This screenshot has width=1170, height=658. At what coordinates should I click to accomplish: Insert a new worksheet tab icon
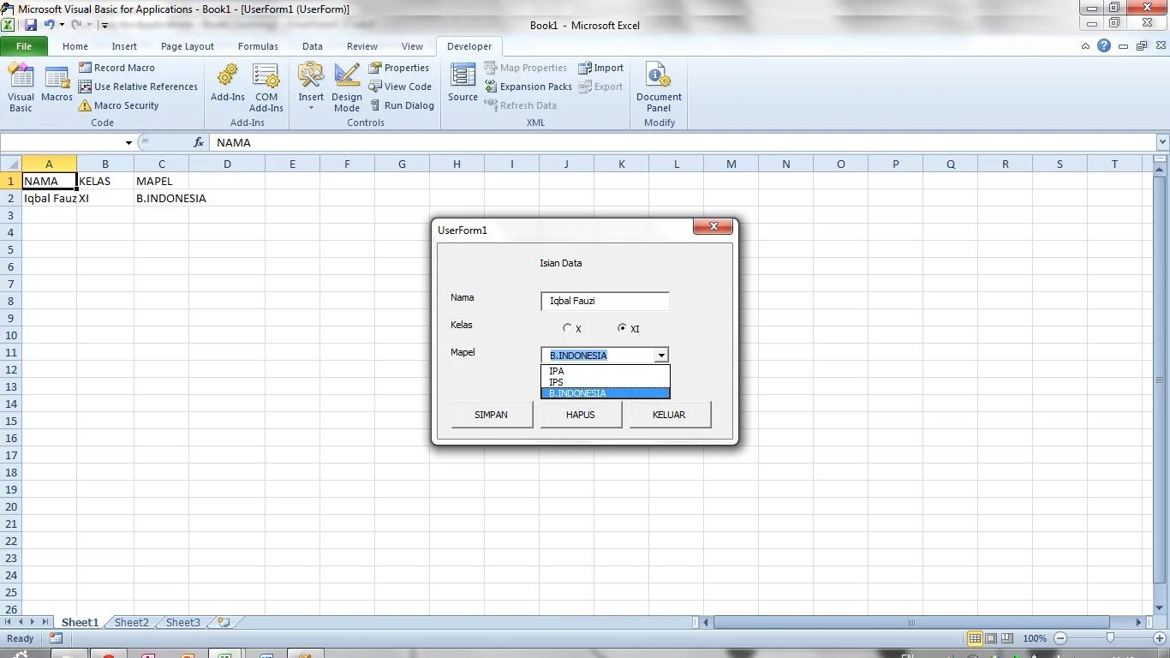click(224, 623)
